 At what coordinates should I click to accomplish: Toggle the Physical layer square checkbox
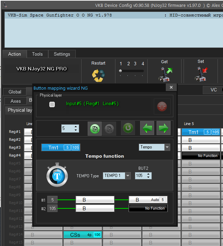point(52,104)
